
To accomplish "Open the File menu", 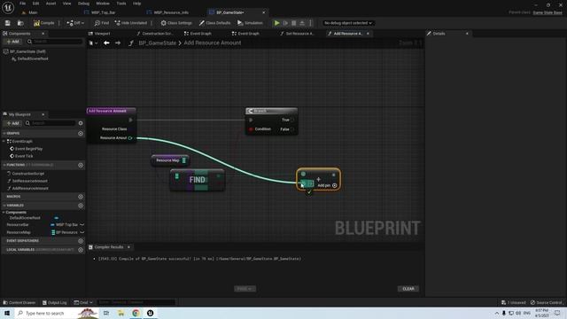I will point(22,4).
